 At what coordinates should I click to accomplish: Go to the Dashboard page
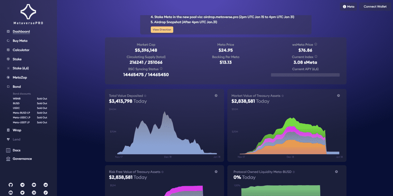21,32
